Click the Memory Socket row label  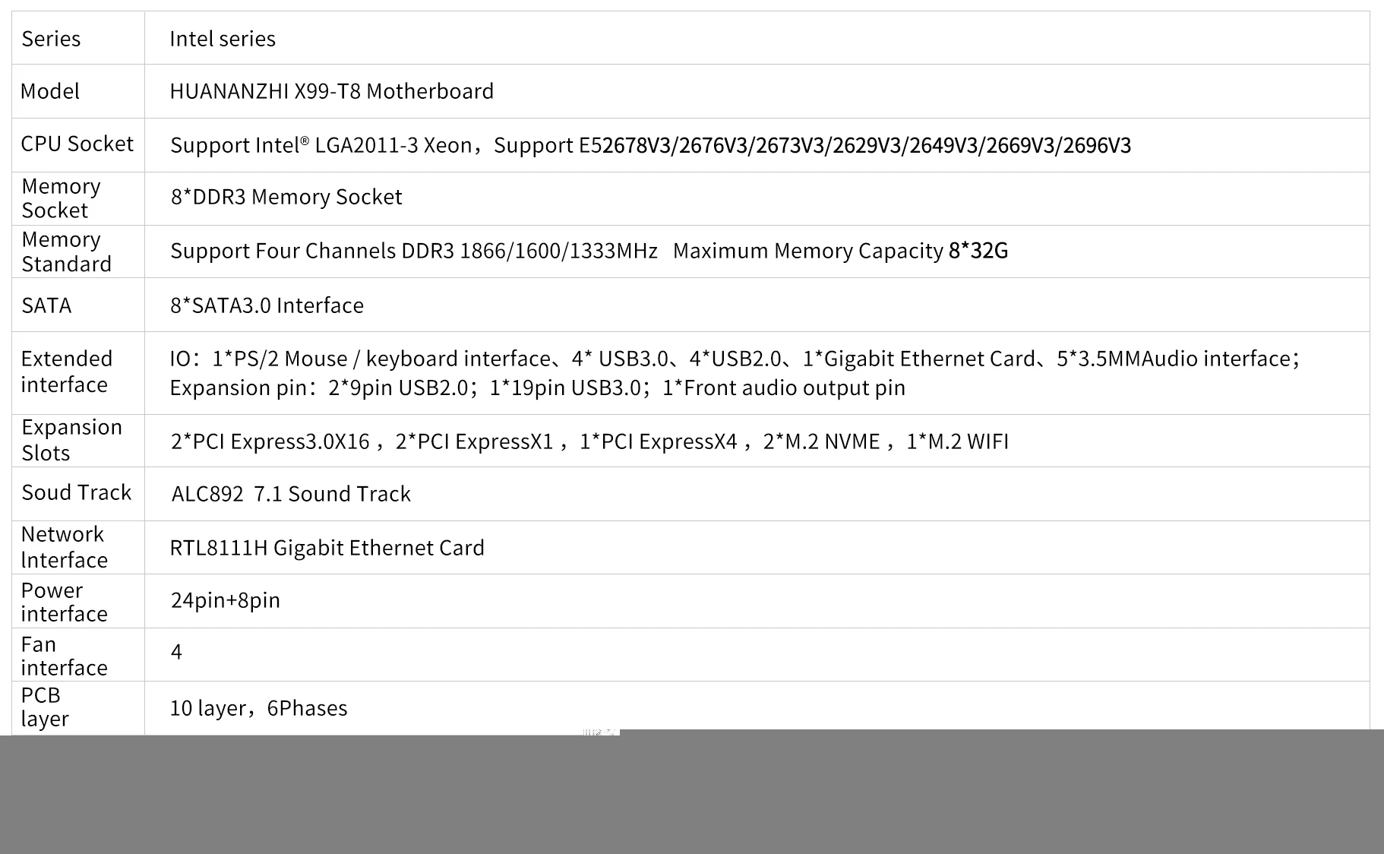[61, 198]
